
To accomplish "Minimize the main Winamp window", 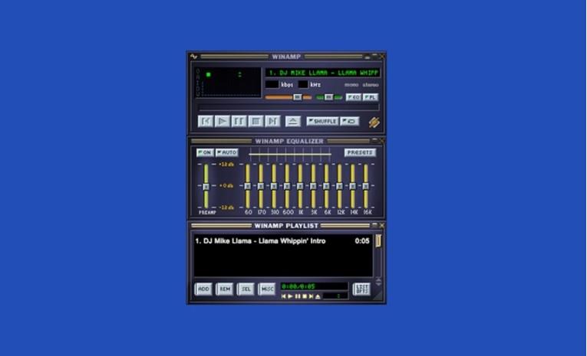I will 368,57.
